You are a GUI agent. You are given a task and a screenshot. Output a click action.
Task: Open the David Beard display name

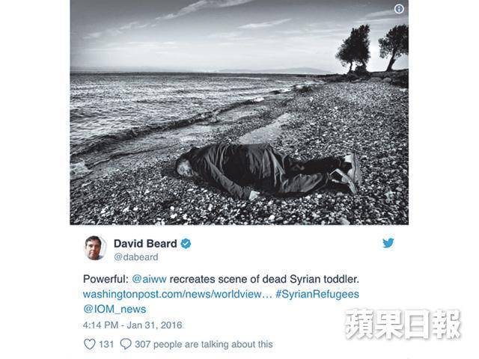145,244
